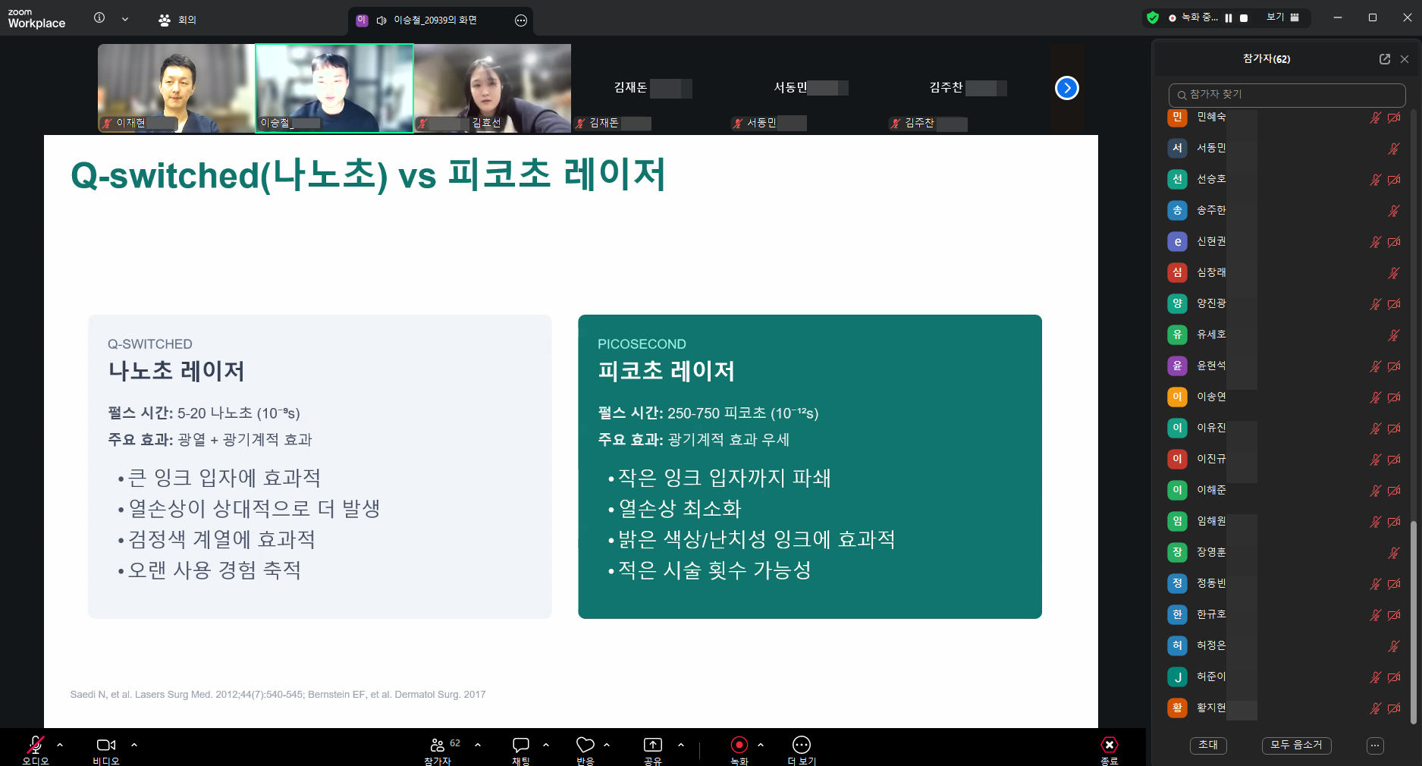Viewport: 1422px width, 766px height.
Task: Pause the recording in top bar
Action: (x=1229, y=18)
